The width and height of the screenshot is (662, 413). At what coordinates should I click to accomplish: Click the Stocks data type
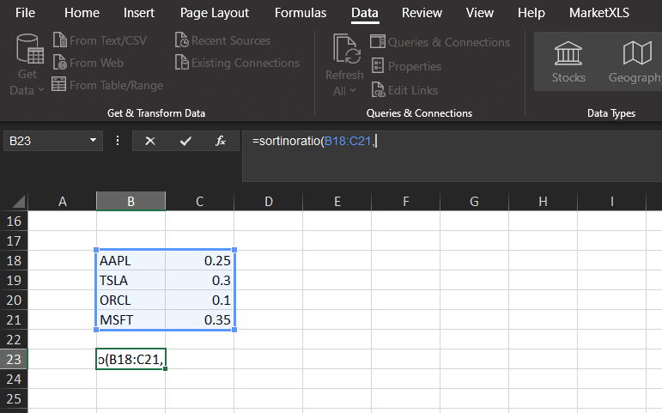tap(568, 61)
